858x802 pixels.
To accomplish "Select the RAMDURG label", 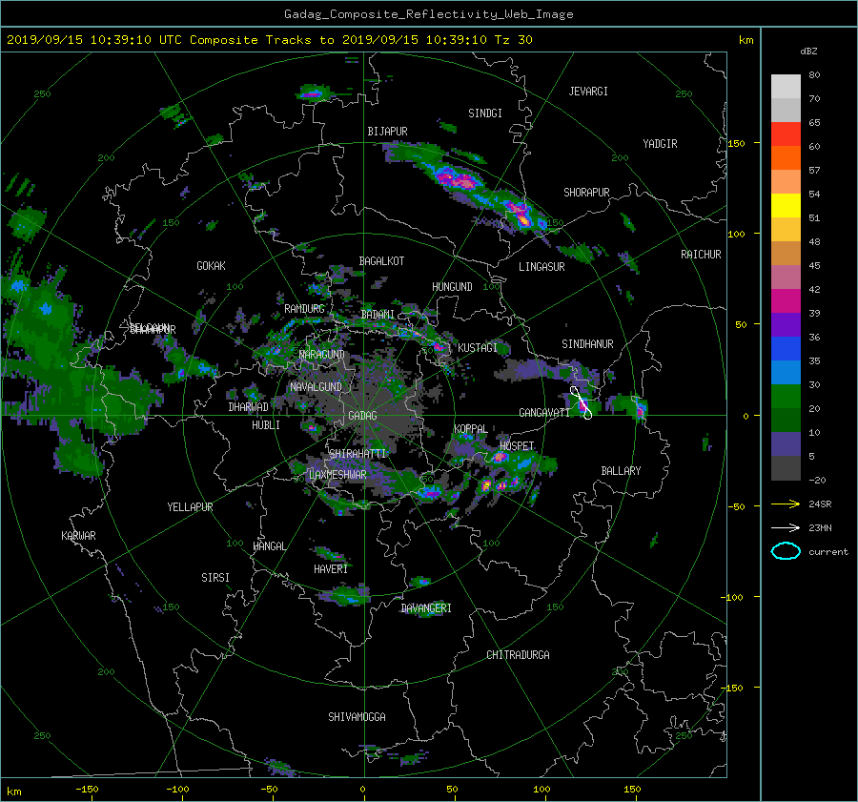I will click(x=304, y=309).
